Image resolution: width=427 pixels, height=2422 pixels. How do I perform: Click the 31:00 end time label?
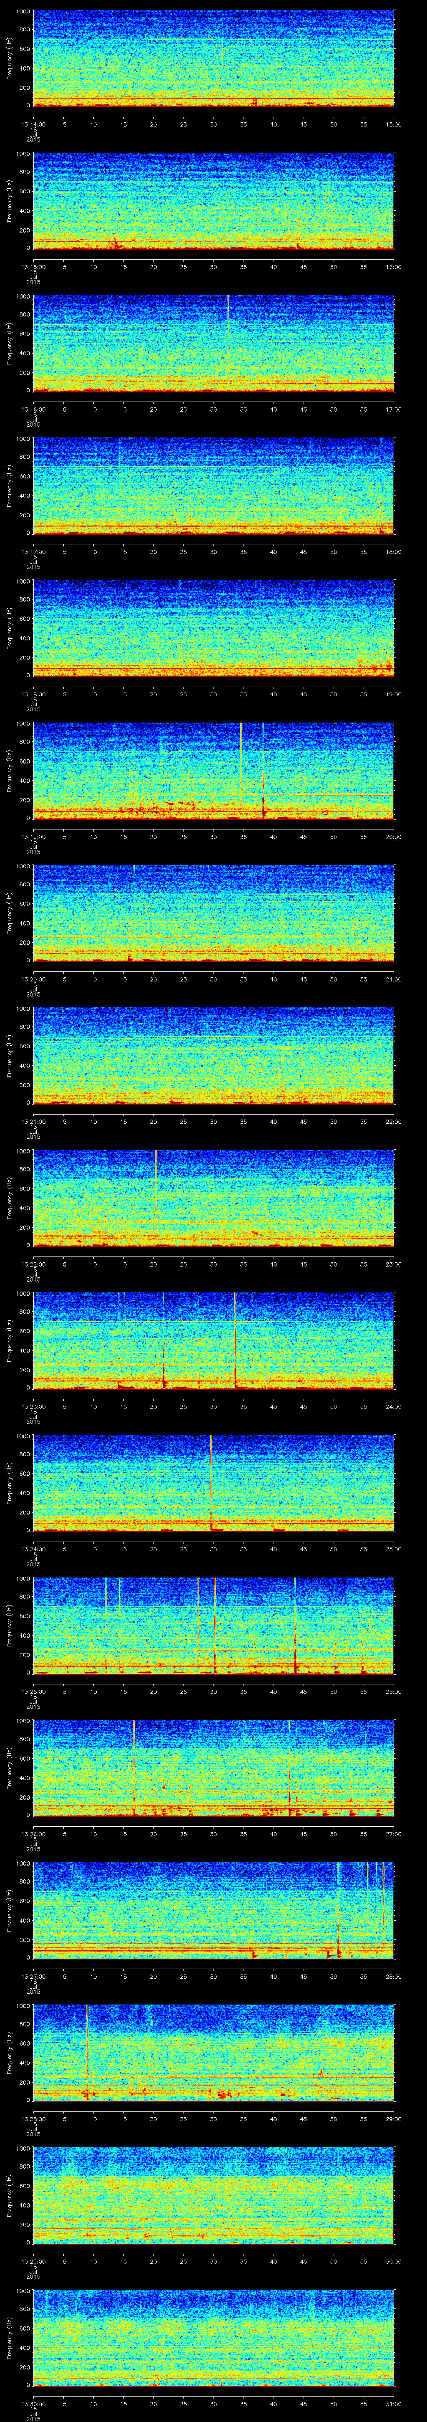(x=394, y=2403)
